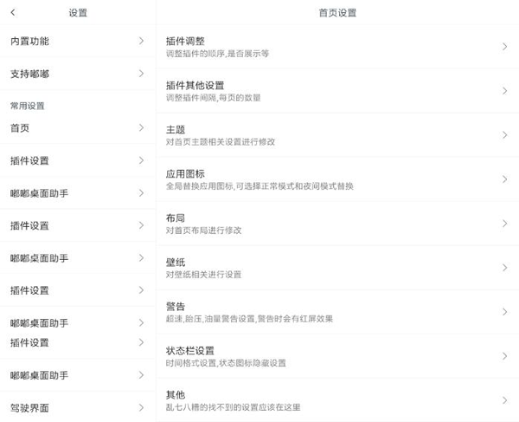The width and height of the screenshot is (519, 422).
Task: Open the 警告 alert settings
Action: [176, 307]
